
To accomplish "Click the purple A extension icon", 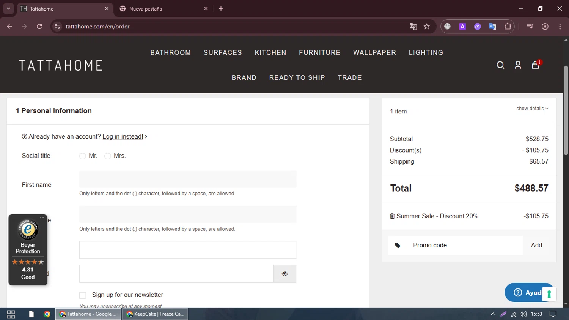I will click(462, 27).
